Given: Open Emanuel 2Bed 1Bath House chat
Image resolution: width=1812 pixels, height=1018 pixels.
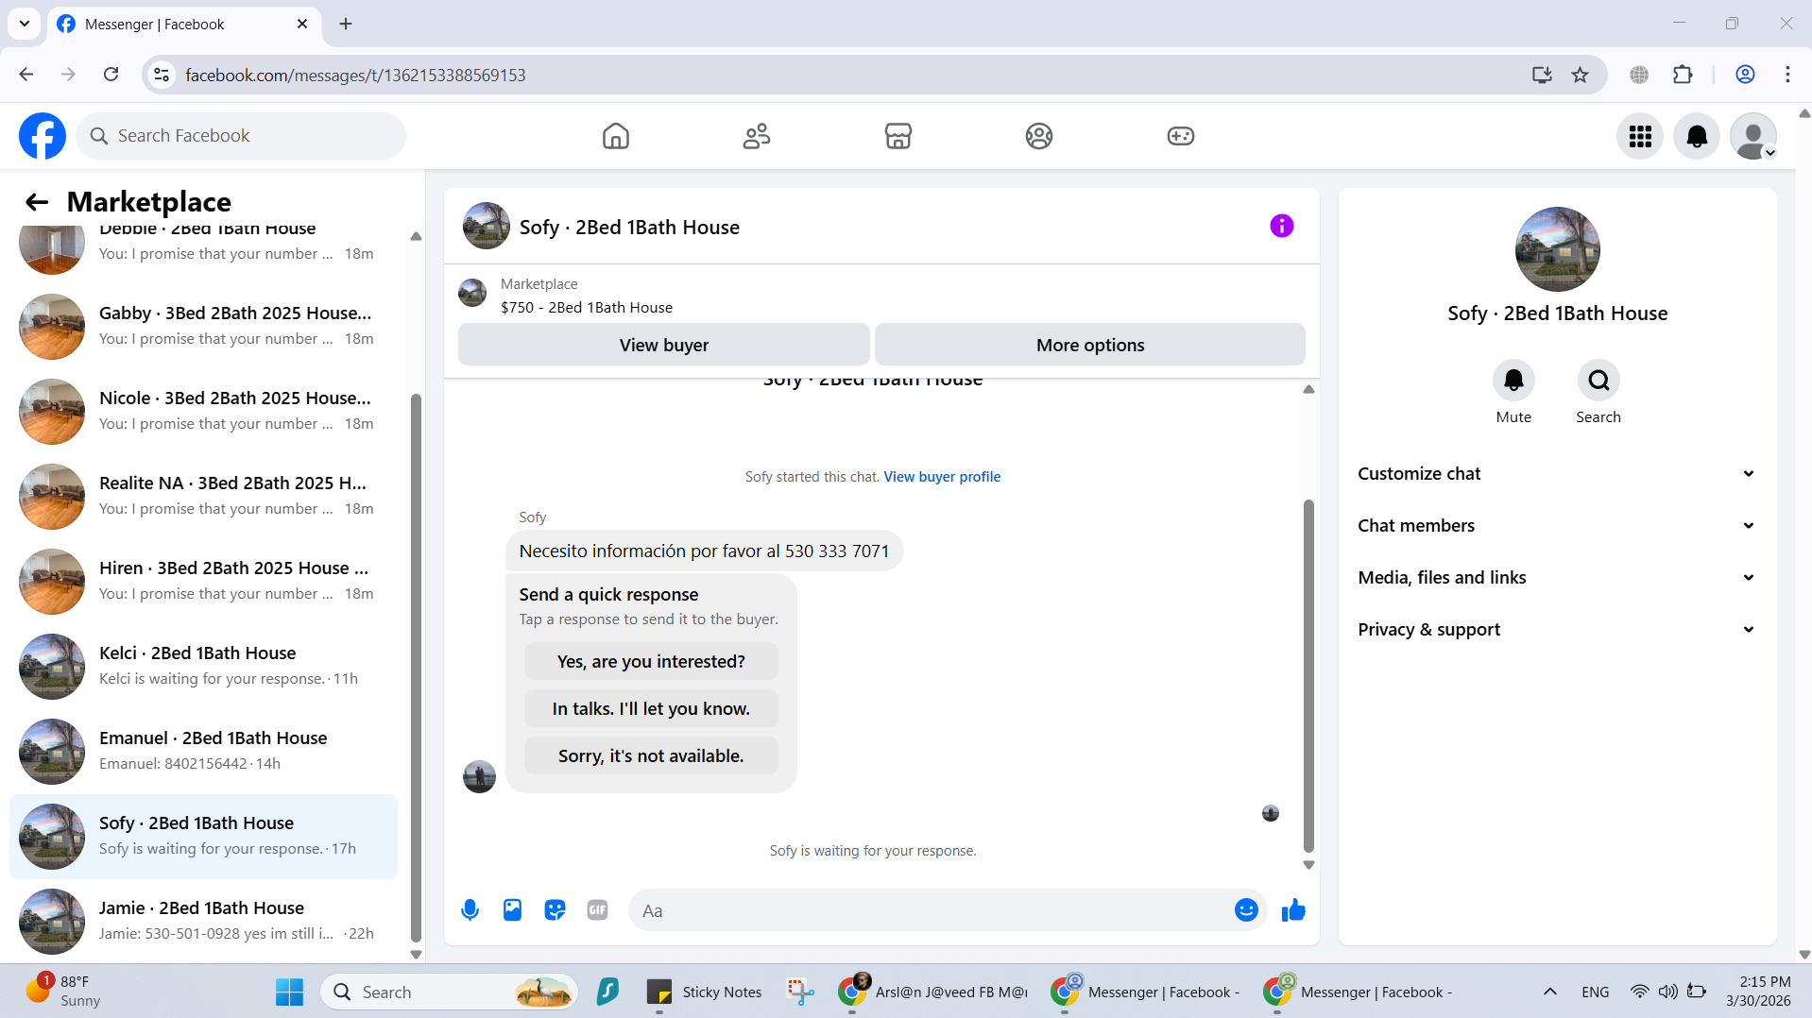Looking at the screenshot, I should (203, 751).
